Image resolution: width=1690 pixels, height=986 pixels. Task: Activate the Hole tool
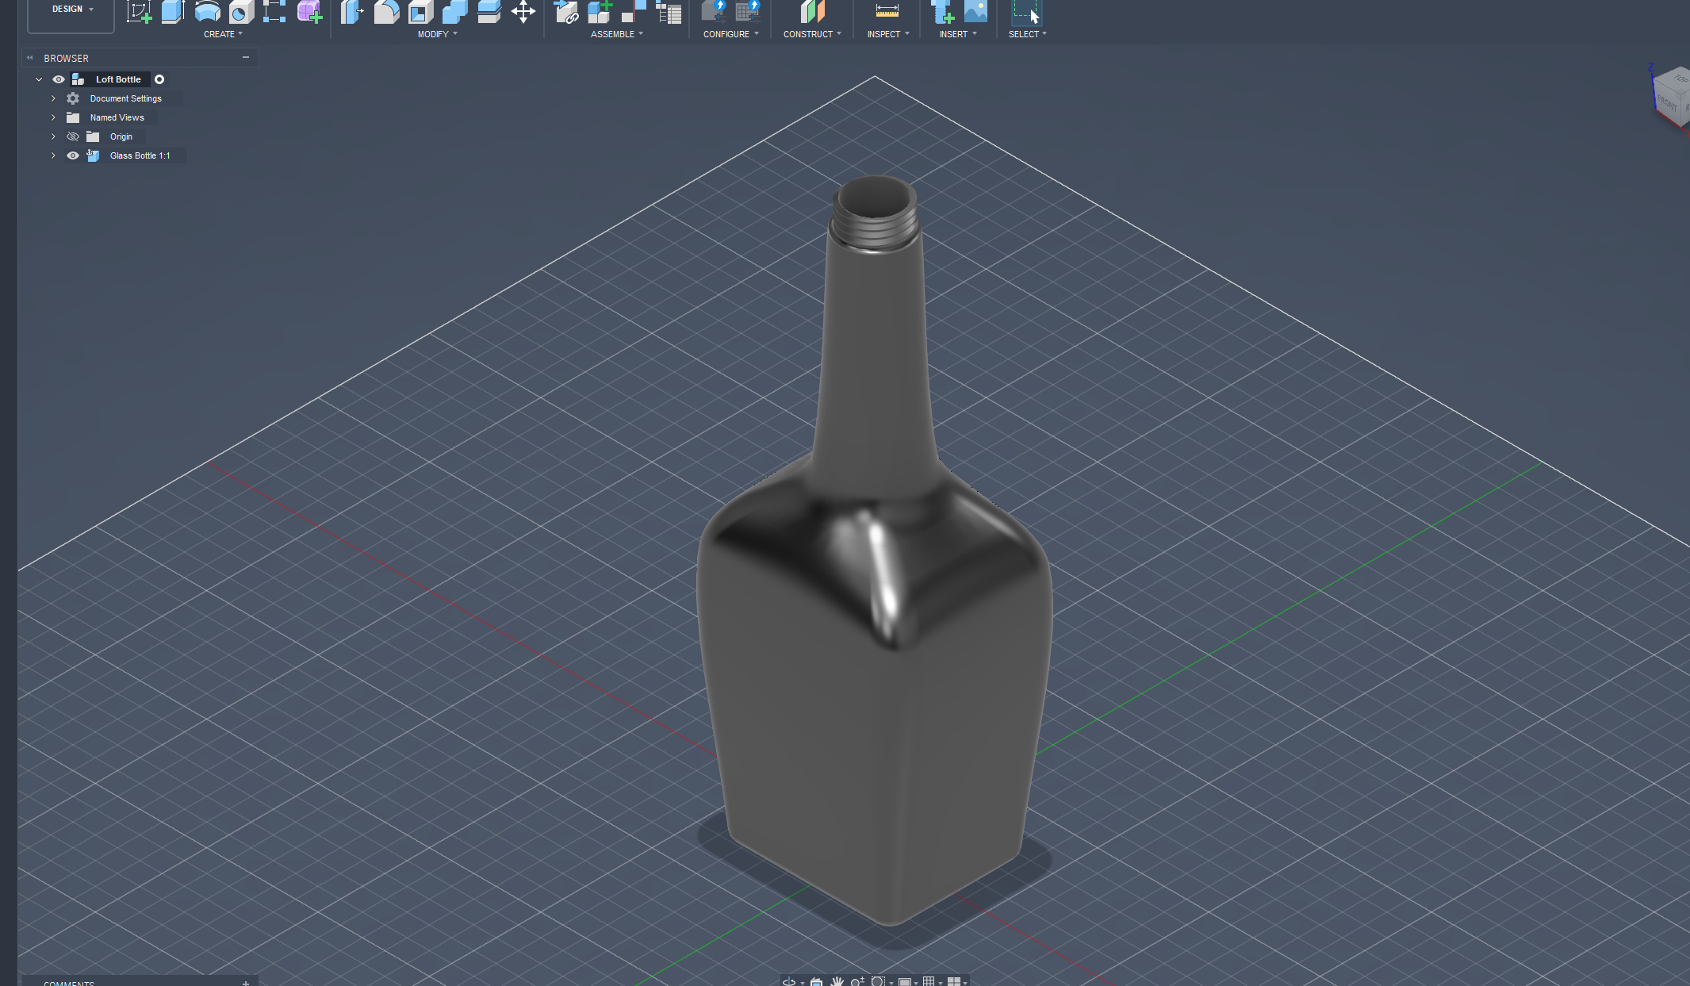pyautogui.click(x=242, y=11)
